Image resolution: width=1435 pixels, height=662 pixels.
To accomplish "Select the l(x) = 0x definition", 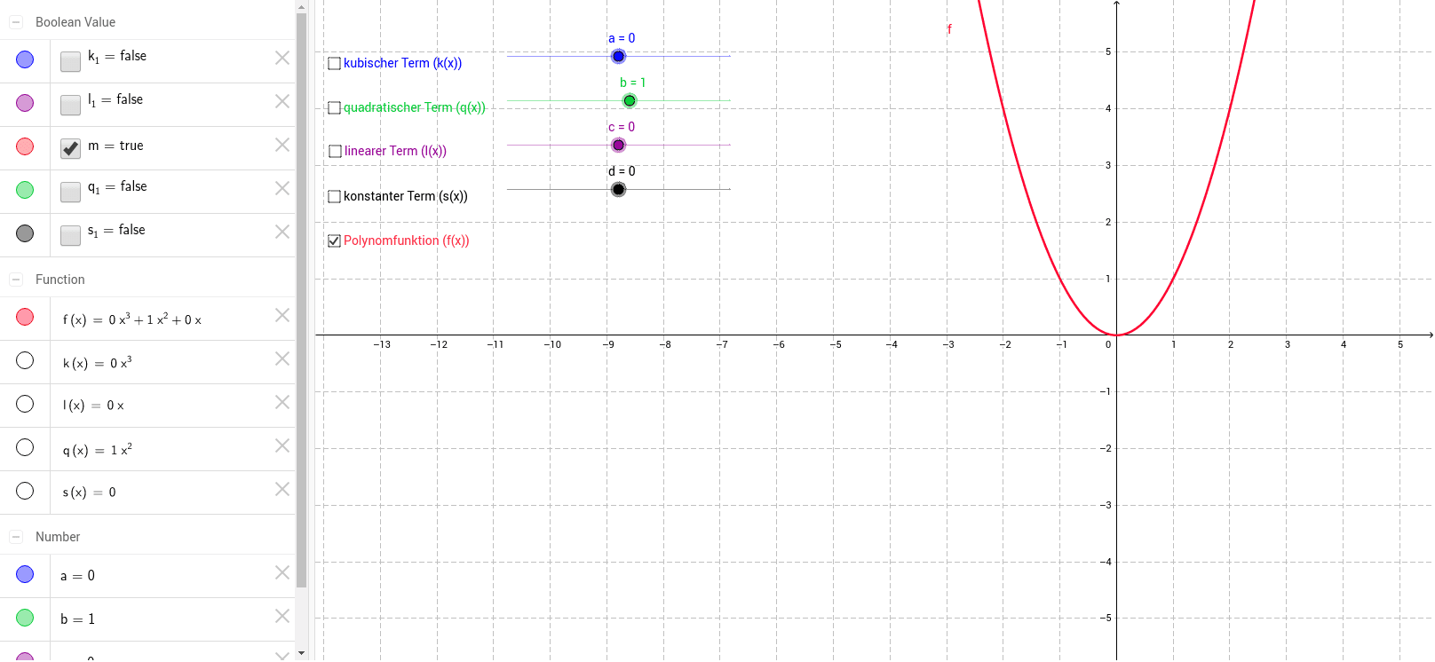I will pyautogui.click(x=93, y=406).
